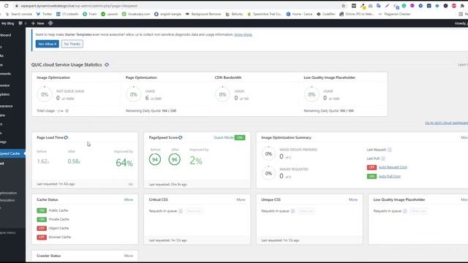This screenshot has height=263, width=468.
Task: Toggle Object Cache OFF badge
Action: pyautogui.click(x=42, y=229)
